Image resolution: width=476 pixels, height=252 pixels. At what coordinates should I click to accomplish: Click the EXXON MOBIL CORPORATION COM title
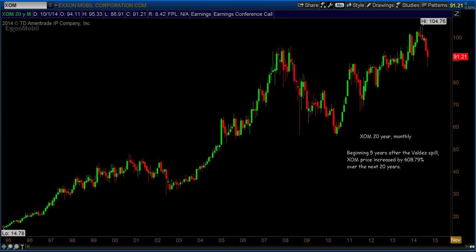(x=102, y=6)
